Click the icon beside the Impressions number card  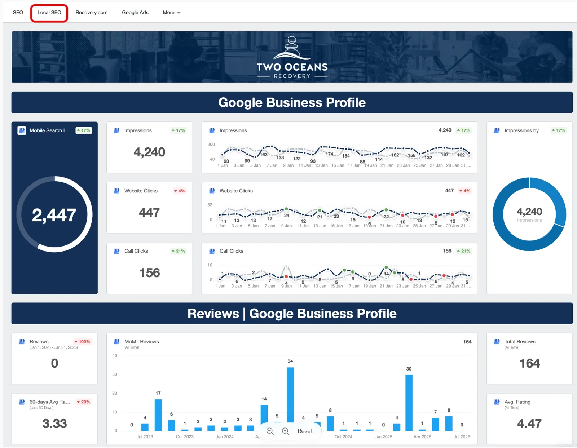click(117, 130)
